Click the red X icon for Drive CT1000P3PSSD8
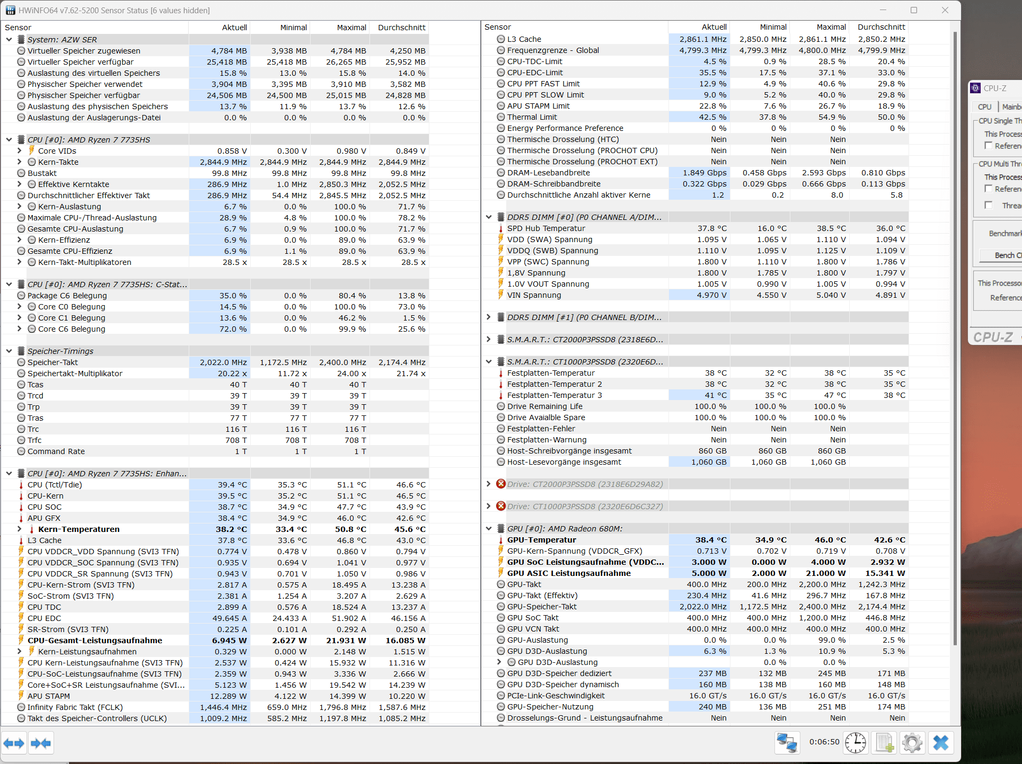Image resolution: width=1022 pixels, height=764 pixels. point(501,507)
